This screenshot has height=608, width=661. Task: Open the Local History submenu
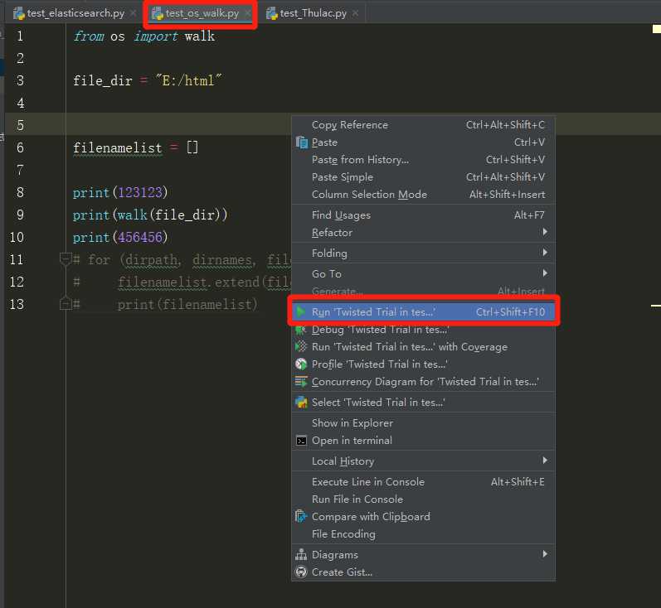[x=423, y=461]
